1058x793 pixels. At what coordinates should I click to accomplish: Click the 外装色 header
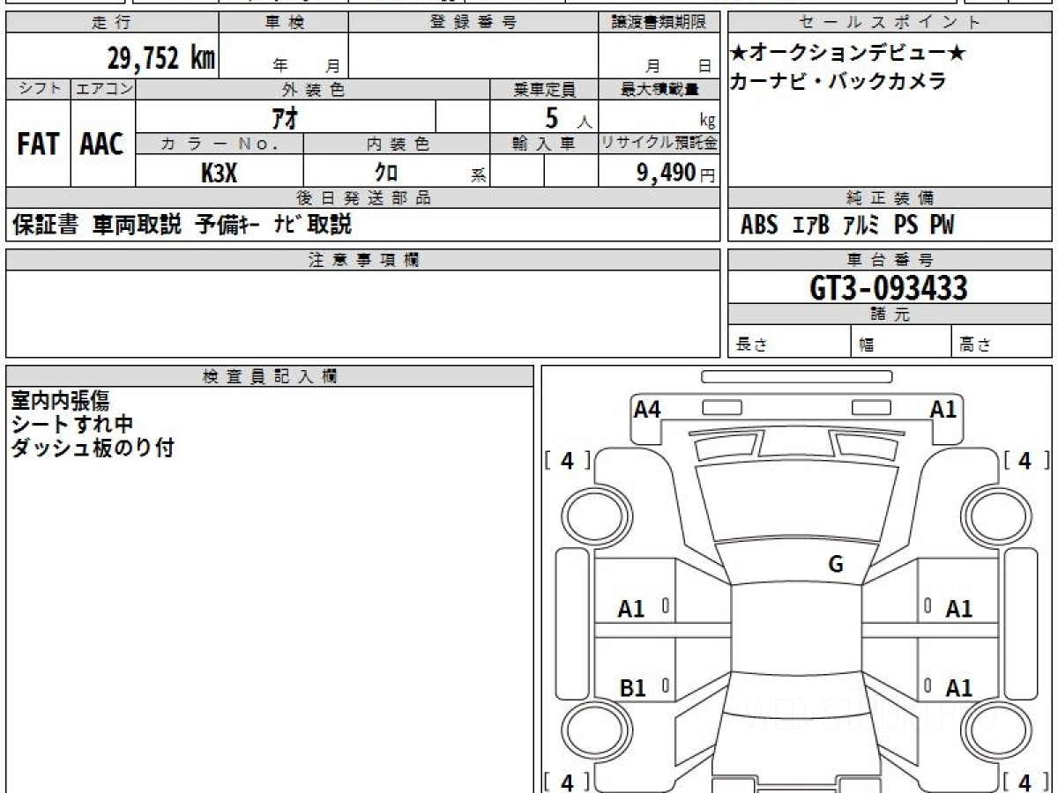(x=313, y=89)
